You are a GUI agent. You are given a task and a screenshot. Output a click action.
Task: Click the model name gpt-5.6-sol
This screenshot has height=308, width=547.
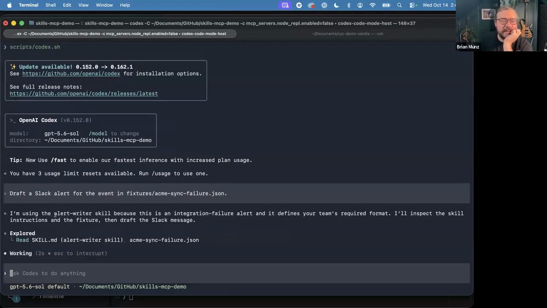click(62, 133)
